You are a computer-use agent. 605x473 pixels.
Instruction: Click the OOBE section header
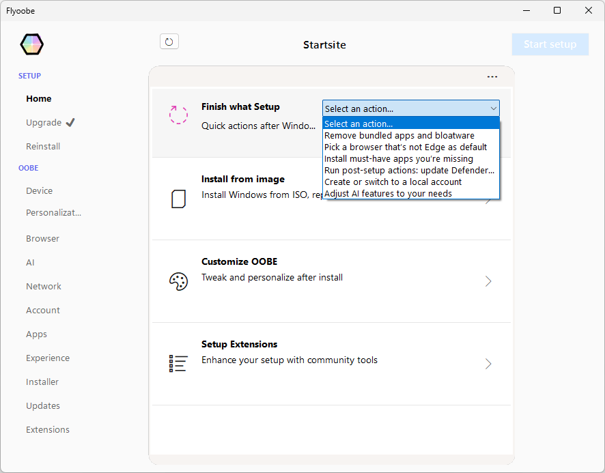[28, 168]
